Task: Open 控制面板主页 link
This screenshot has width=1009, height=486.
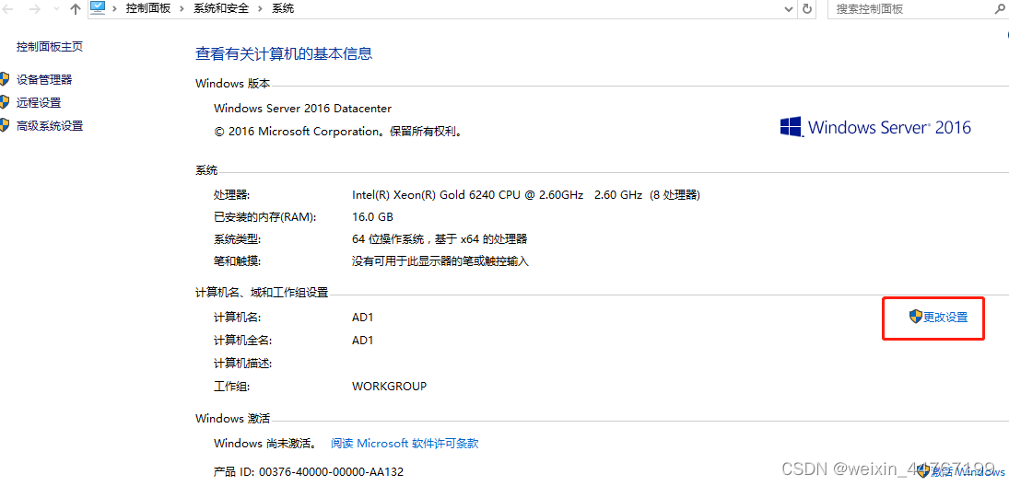Action: click(50, 46)
